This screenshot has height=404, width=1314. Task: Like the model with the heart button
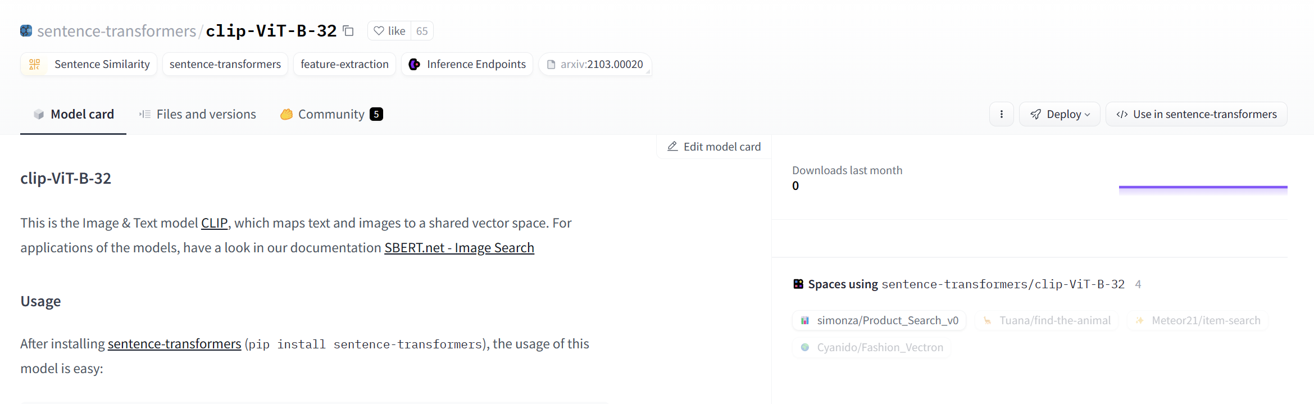tap(389, 31)
